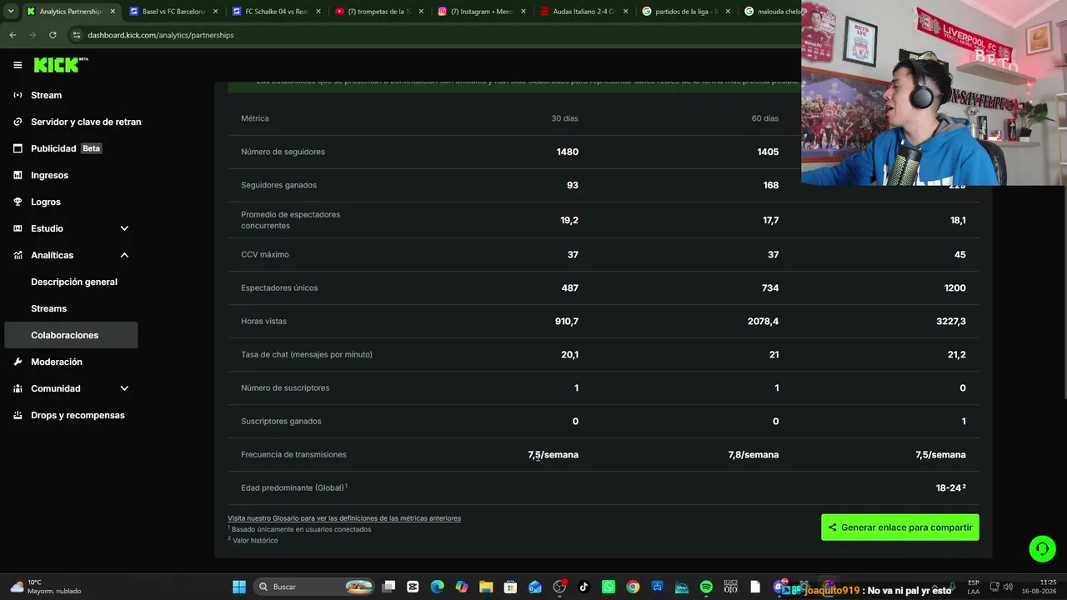This screenshot has height=600, width=1067.
Task: Open the Stream sidebar menu item
Action: [72, 95]
